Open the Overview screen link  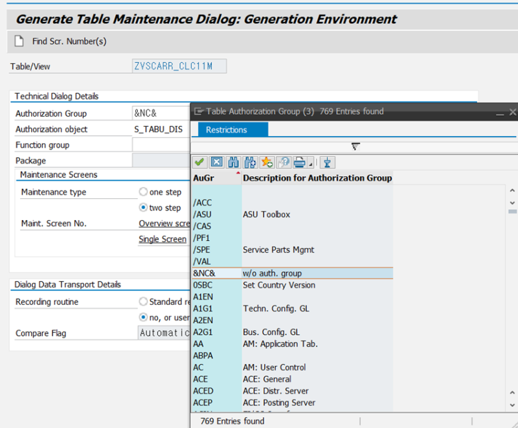click(164, 223)
